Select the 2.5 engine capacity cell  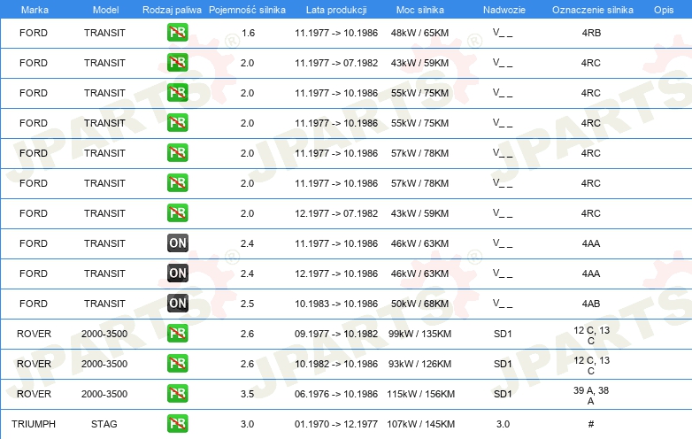[247, 304]
